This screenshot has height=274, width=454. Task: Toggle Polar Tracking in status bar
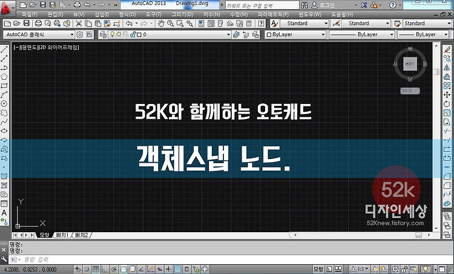coord(114,269)
